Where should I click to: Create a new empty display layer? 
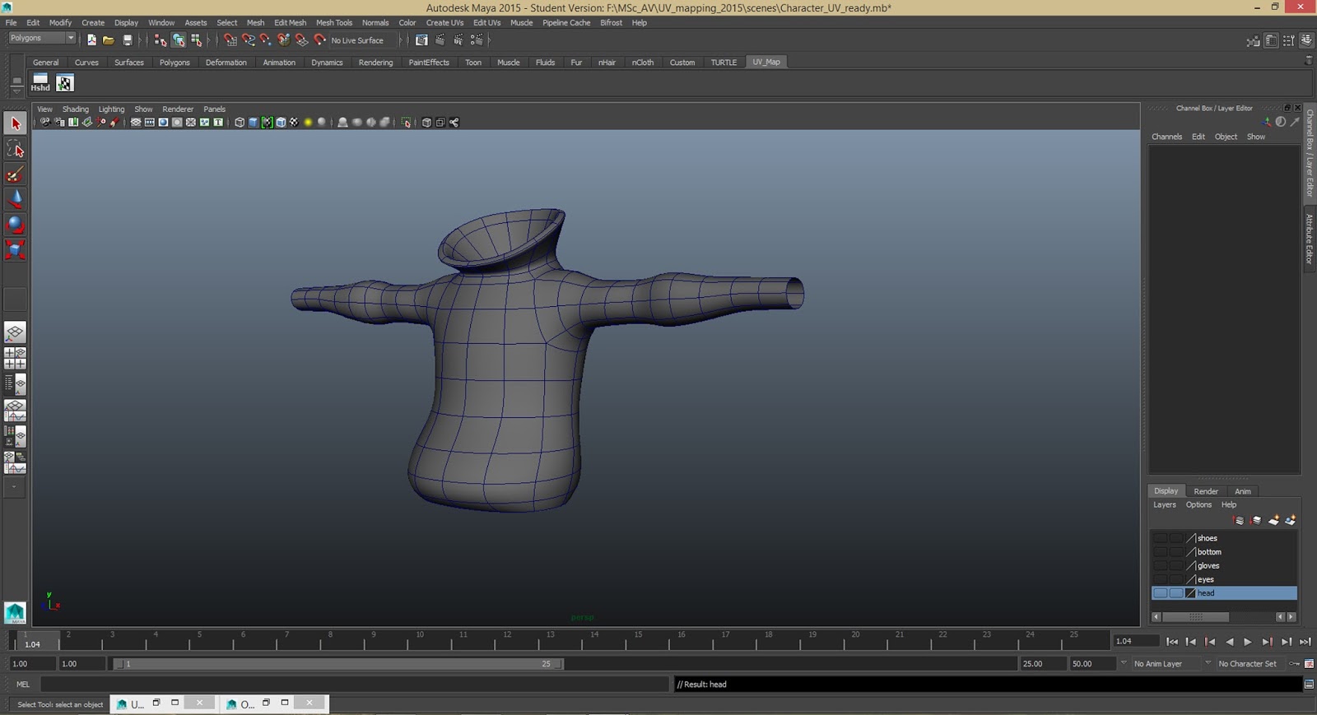pyautogui.click(x=1273, y=521)
